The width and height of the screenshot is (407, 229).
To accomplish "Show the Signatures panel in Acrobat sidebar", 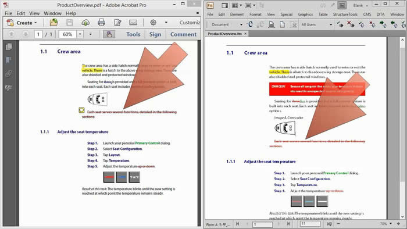I will pos(9,88).
